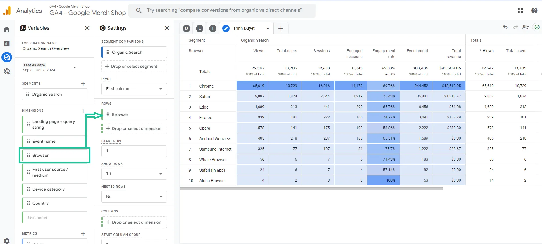The width and height of the screenshot is (542, 244).
Task: Click the share exploration people icon
Action: (525, 27)
